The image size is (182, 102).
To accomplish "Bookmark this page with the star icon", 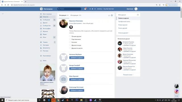I will point(160,5).
